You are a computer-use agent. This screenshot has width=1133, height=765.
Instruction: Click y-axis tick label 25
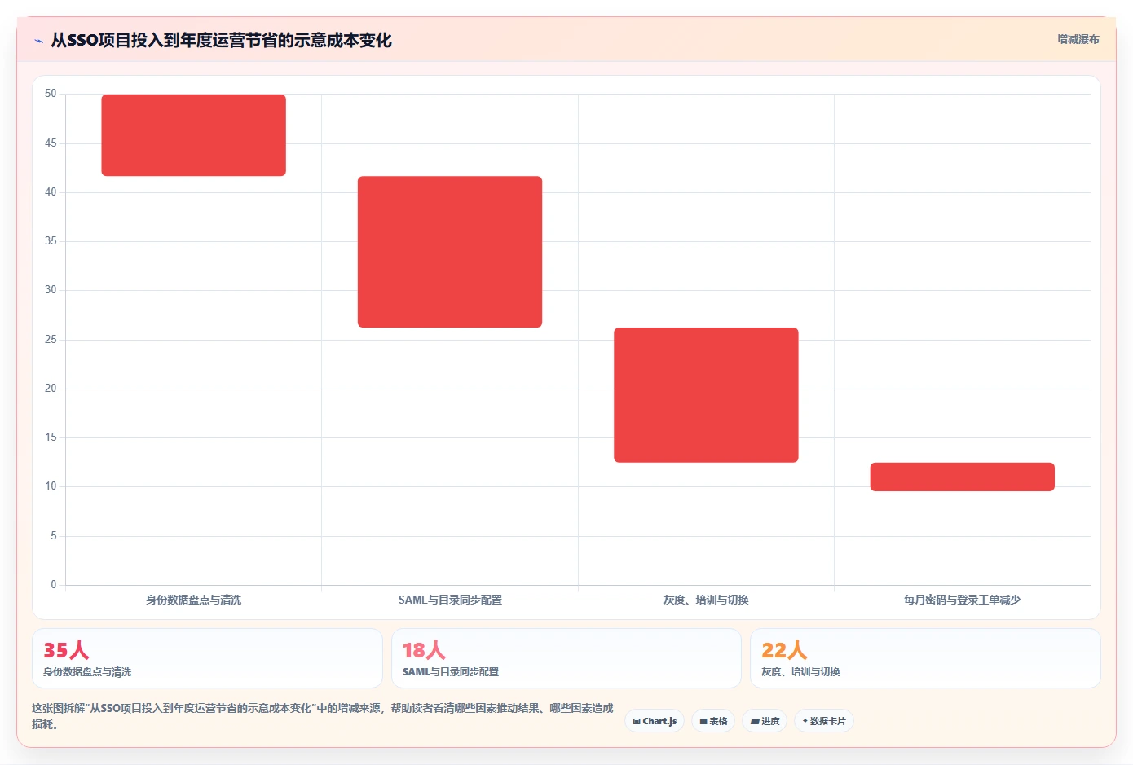[x=51, y=340]
